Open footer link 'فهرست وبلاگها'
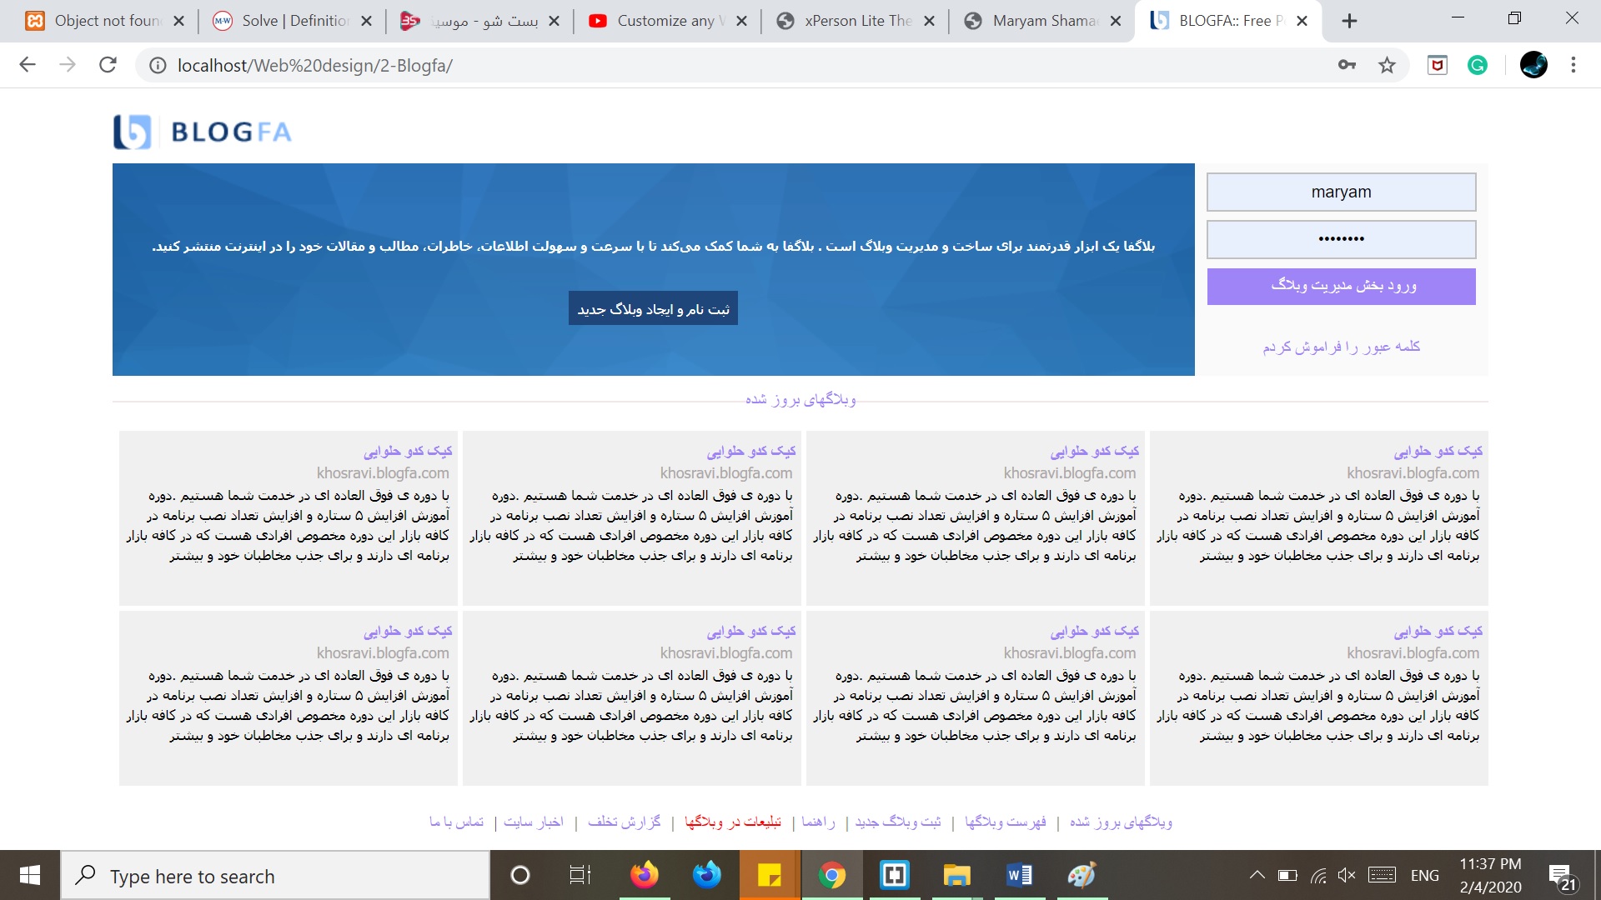This screenshot has height=900, width=1601. 1005,822
